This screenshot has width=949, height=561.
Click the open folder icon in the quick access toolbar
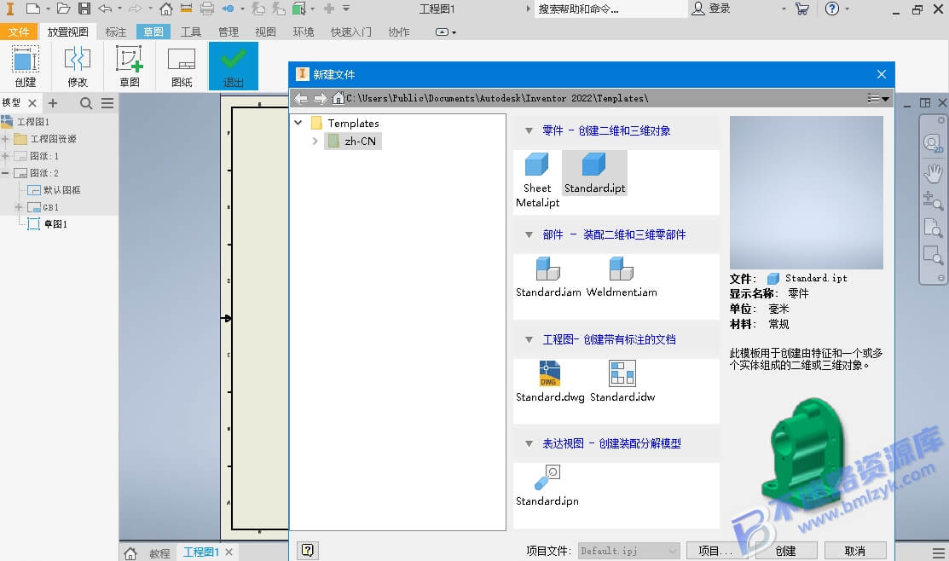coord(64,9)
